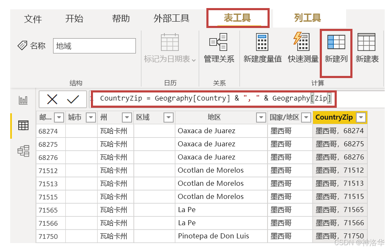This screenshot has height=249, width=386.
Task: Open the 帮助 tab
Action: [x=121, y=18]
